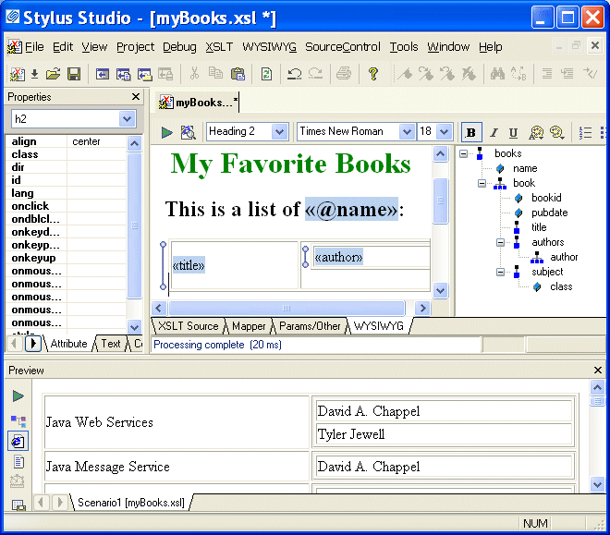Select the web browser view icon in Preview
Image resolution: width=610 pixels, height=535 pixels.
pos(18,441)
